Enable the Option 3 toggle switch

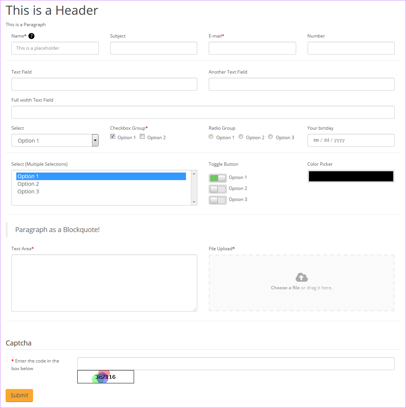pyautogui.click(x=218, y=200)
